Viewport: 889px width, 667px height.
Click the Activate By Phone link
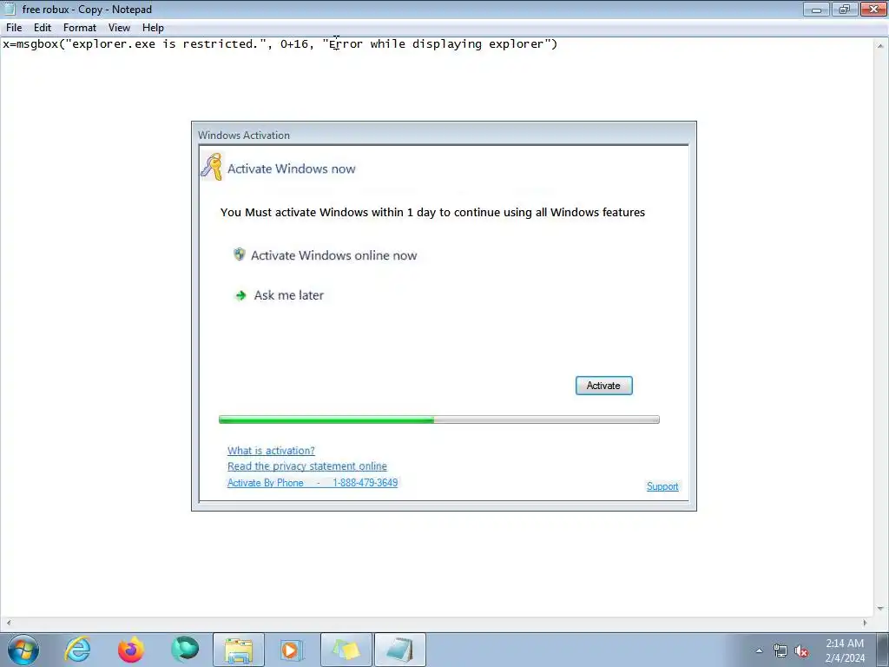266,483
